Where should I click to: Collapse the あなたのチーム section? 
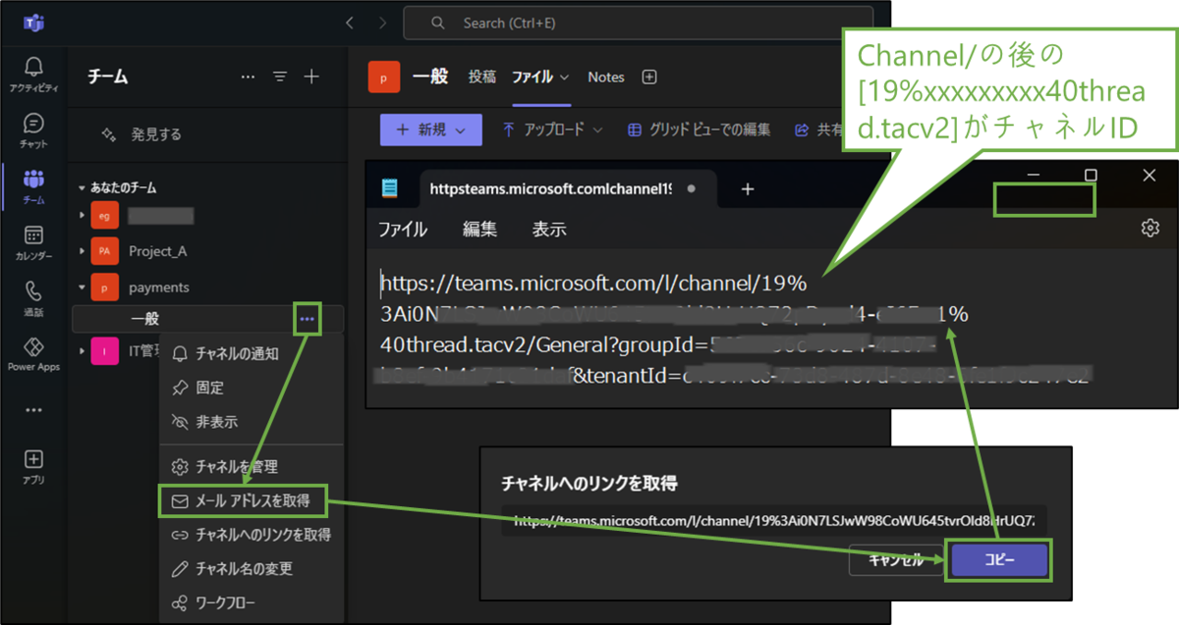[83, 187]
